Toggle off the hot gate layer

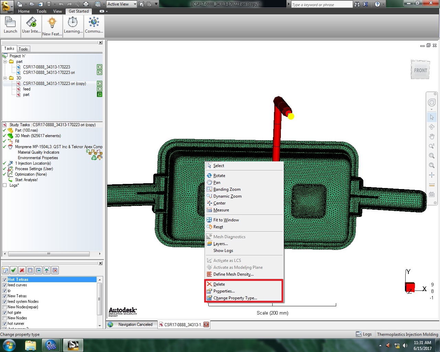coord(4,312)
